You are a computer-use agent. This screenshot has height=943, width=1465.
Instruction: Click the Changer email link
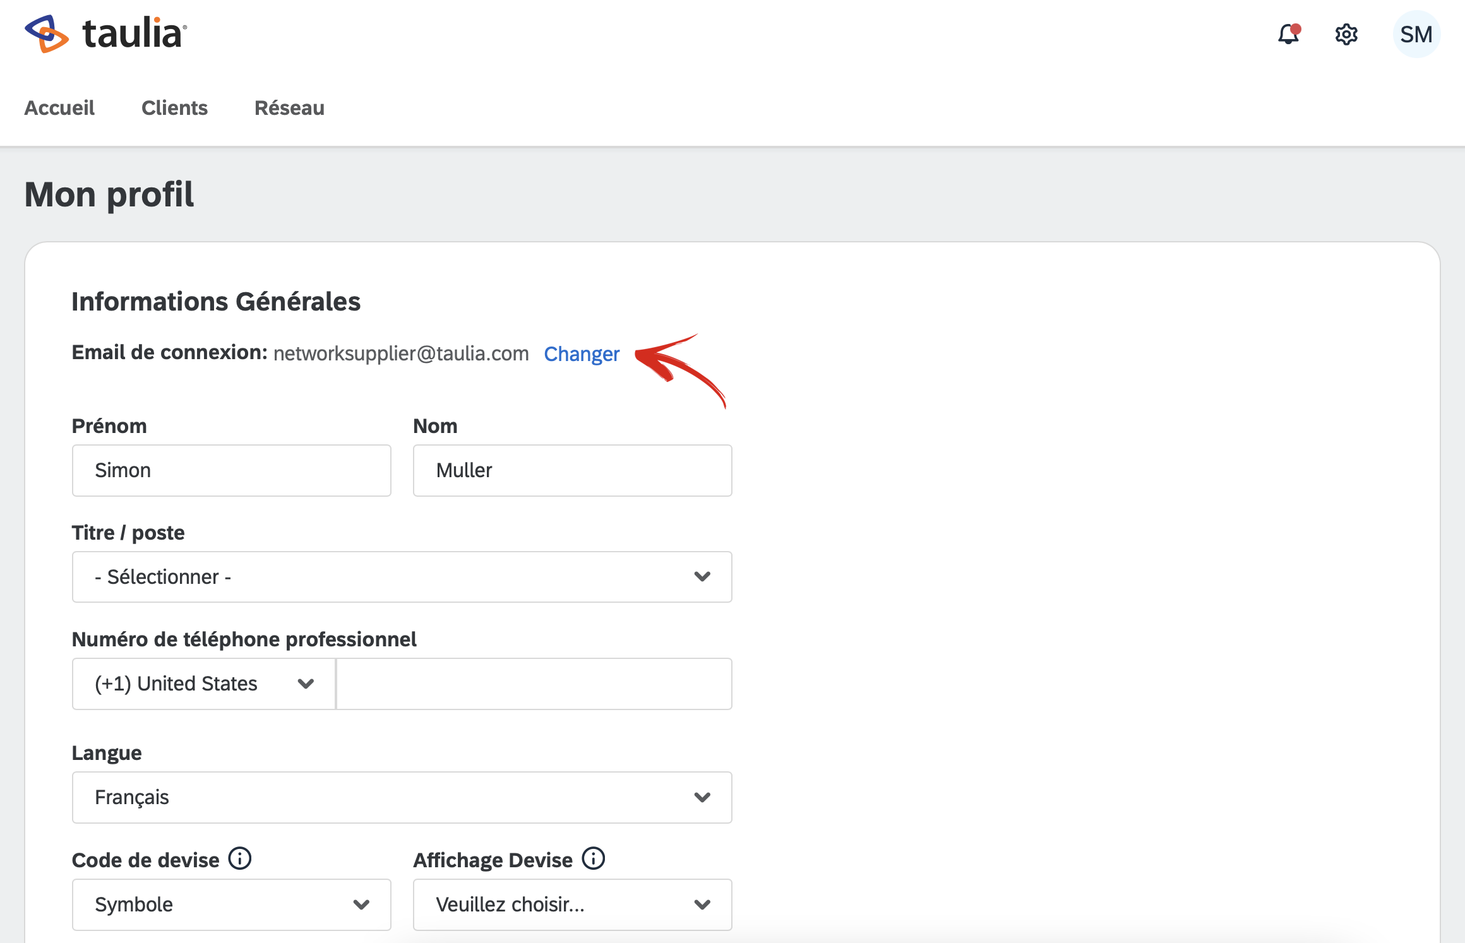point(582,353)
